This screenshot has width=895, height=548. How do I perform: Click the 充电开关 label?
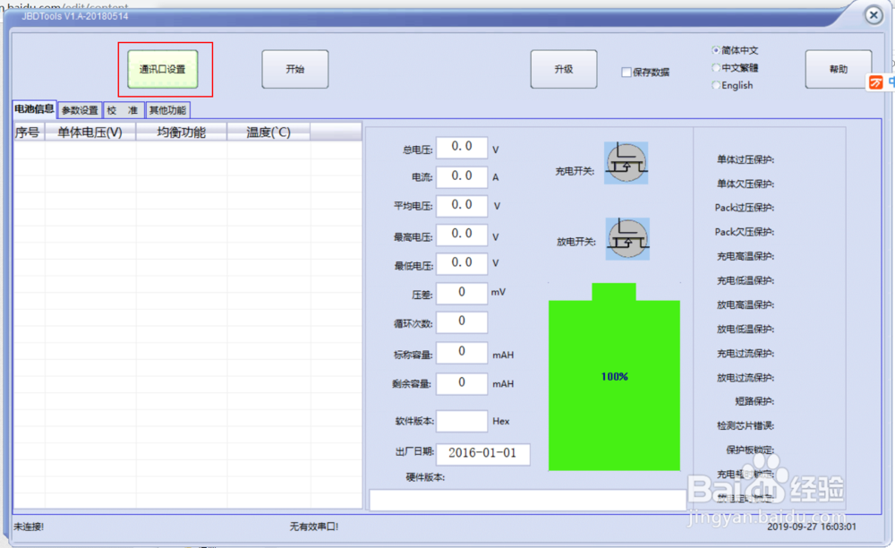[575, 171]
